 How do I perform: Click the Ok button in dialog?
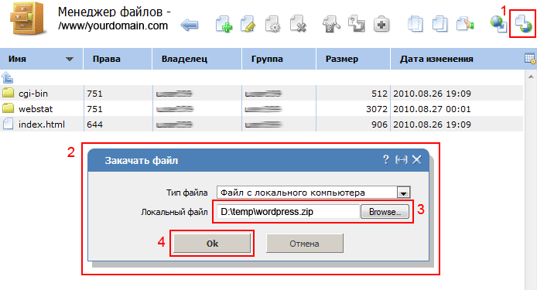212,244
